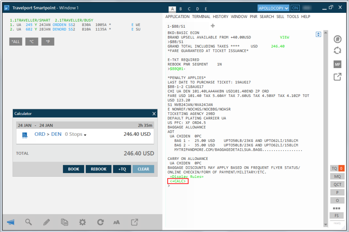Click the expand/collapse arrows in terminal
Image resolution: width=349 pixels, height=232 pixels.
click(x=319, y=34)
